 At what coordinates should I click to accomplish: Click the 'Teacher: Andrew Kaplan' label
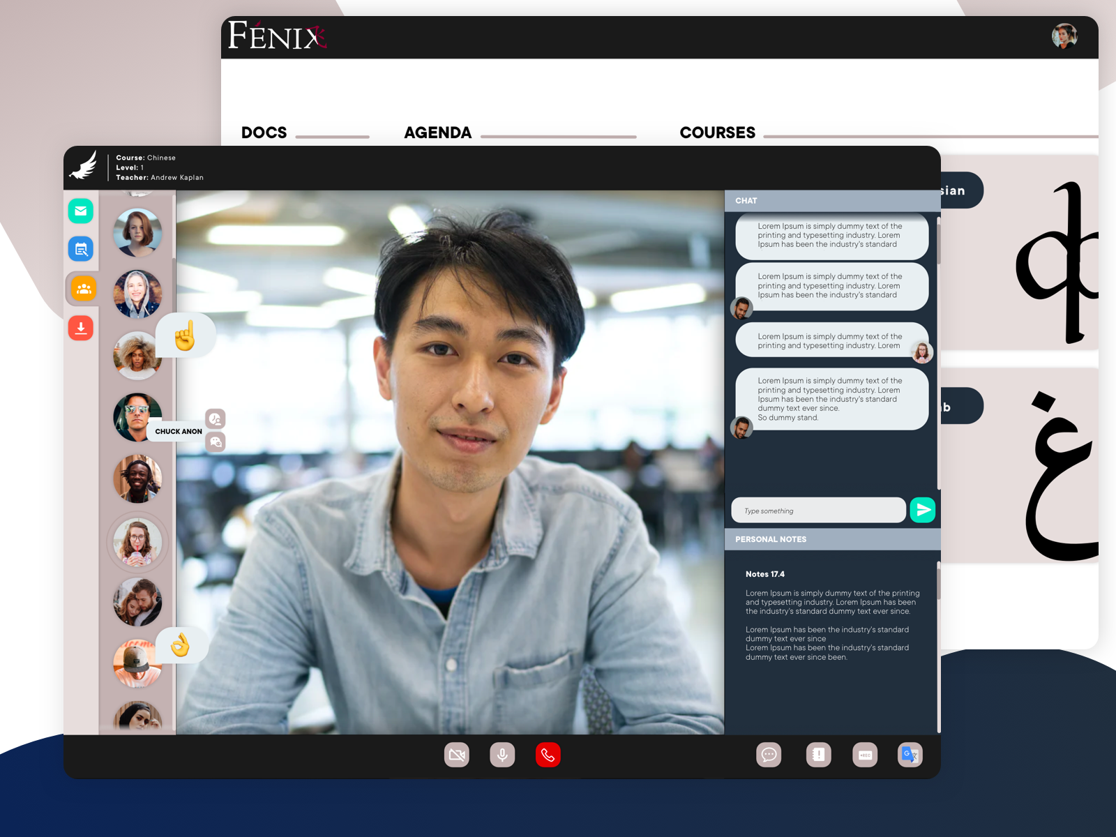point(160,178)
